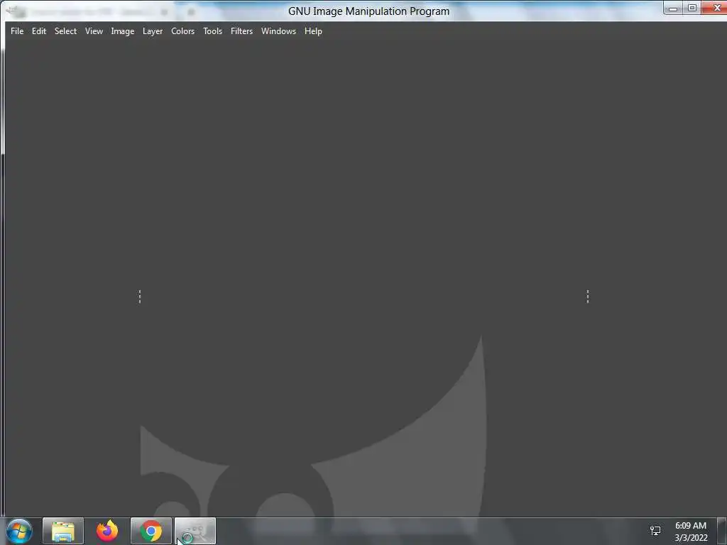Close the GIMP window
Image resolution: width=727 pixels, height=545 pixels.
(x=715, y=8)
